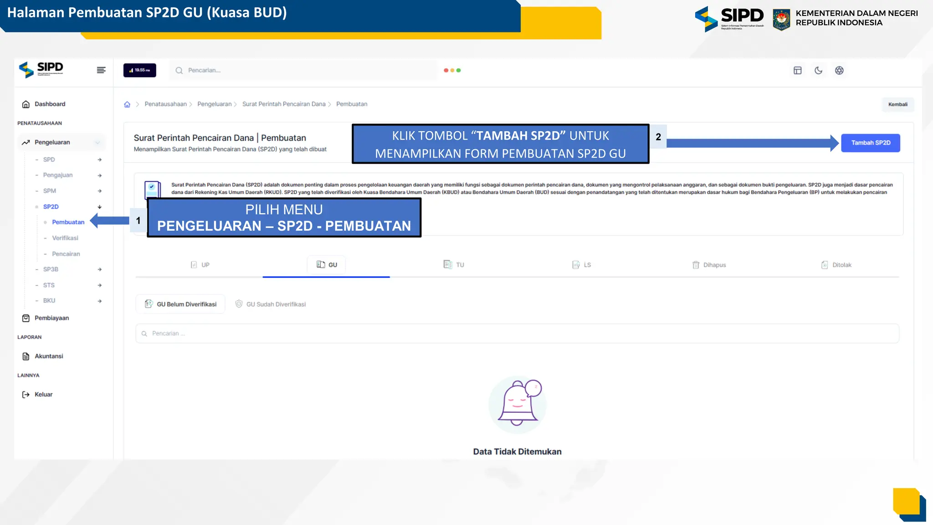This screenshot has height=525, width=933.
Task: Click the table Pencarian search field
Action: coord(517,334)
